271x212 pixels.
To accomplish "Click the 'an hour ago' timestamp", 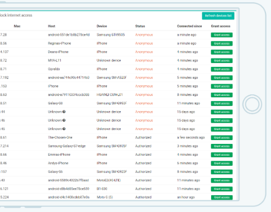I will click(186, 197).
